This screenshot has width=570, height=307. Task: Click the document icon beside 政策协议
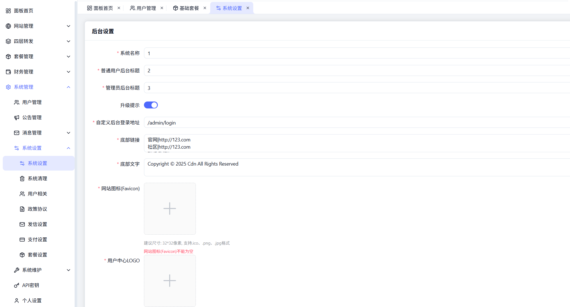[22, 209]
